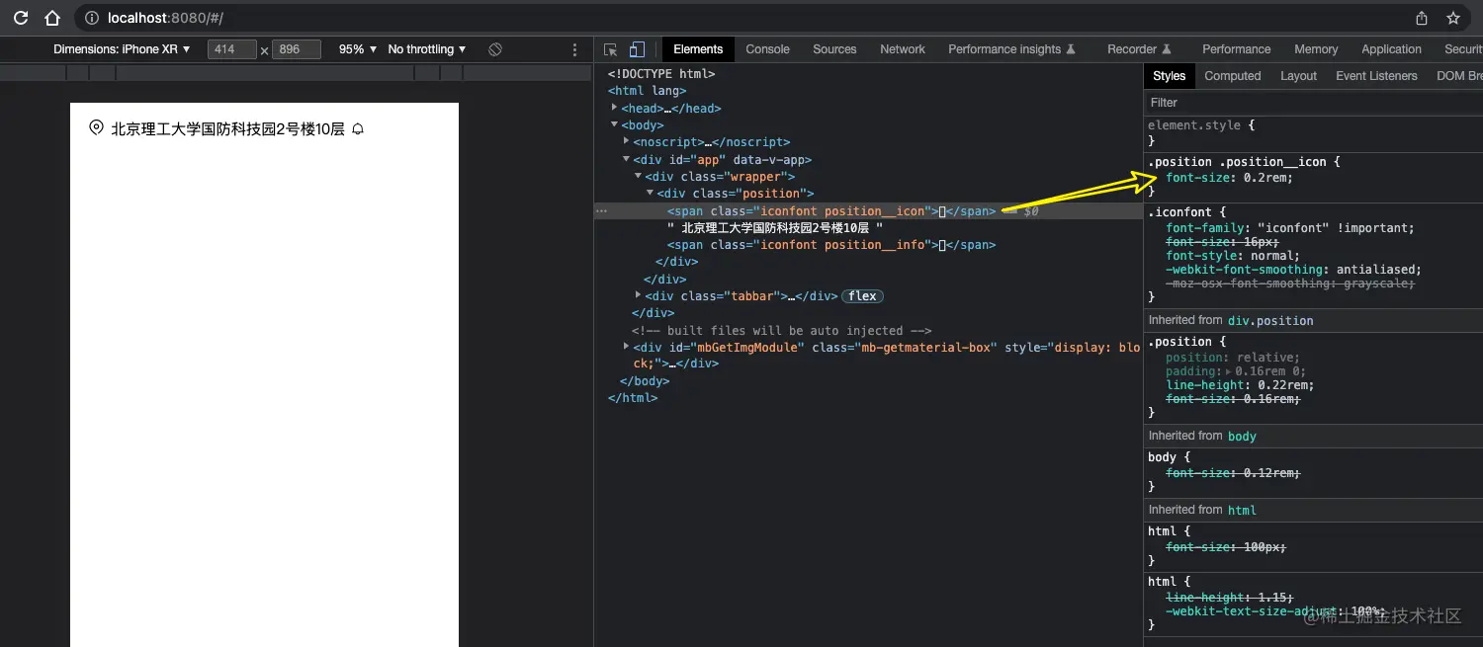Open the Application tab
The height and width of the screenshot is (647, 1483).
click(x=1391, y=49)
